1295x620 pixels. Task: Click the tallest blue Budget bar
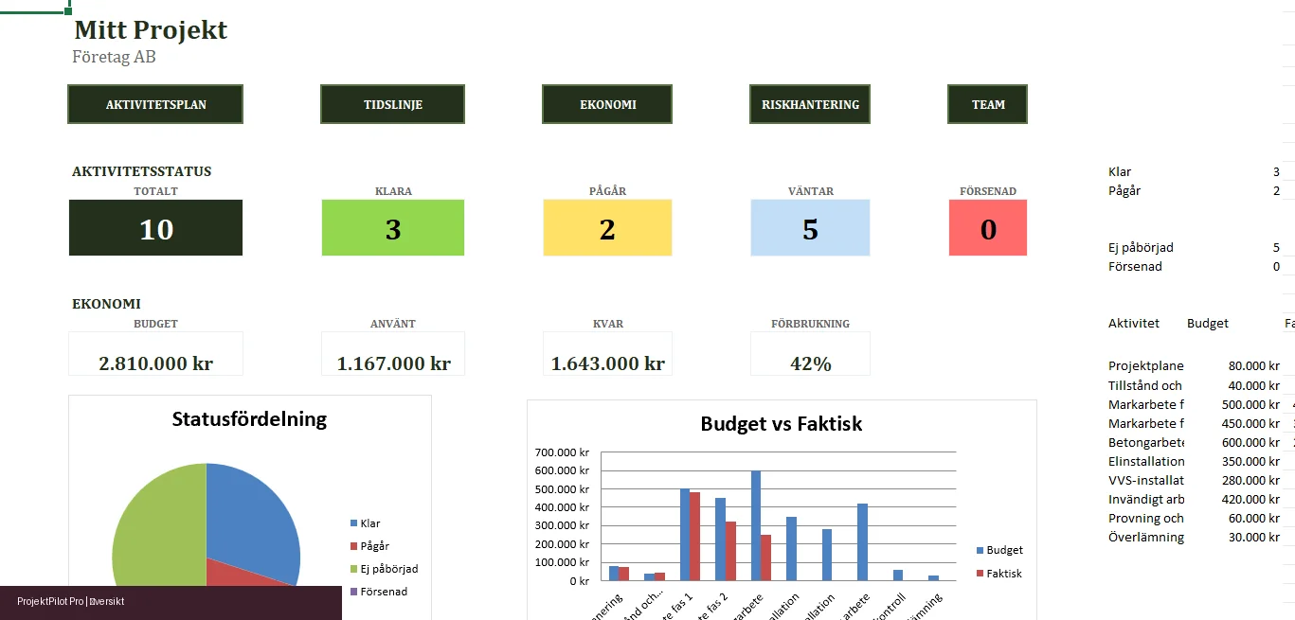click(756, 525)
